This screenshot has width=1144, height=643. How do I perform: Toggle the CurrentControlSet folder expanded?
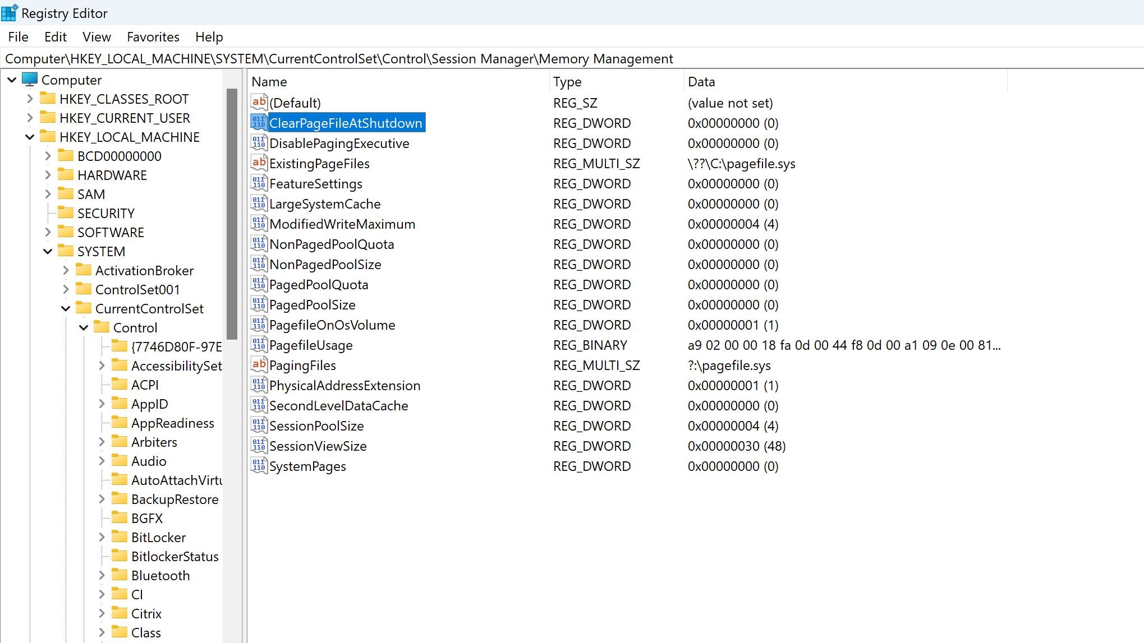(66, 308)
